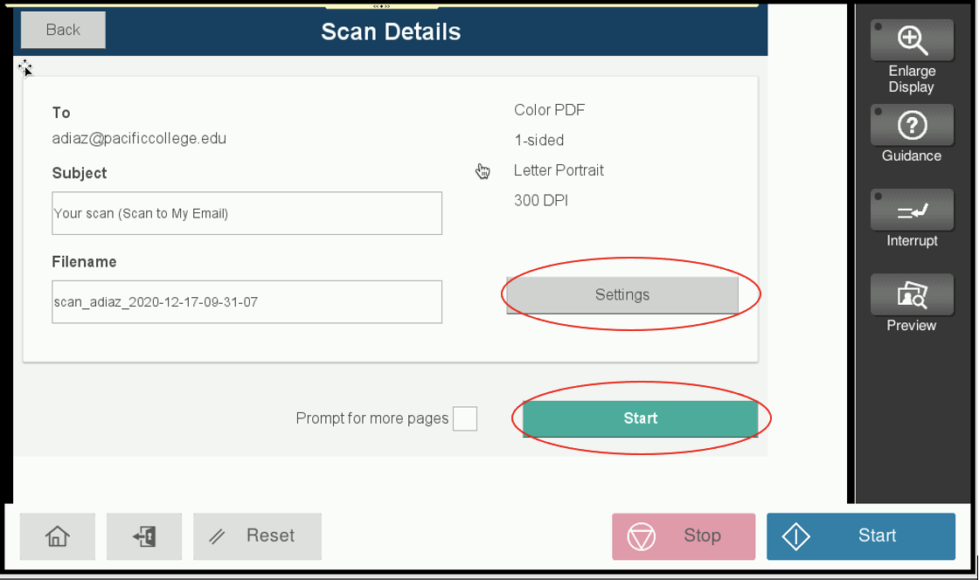Select the Interrupt icon button
The image size is (979, 580).
pos(912,210)
